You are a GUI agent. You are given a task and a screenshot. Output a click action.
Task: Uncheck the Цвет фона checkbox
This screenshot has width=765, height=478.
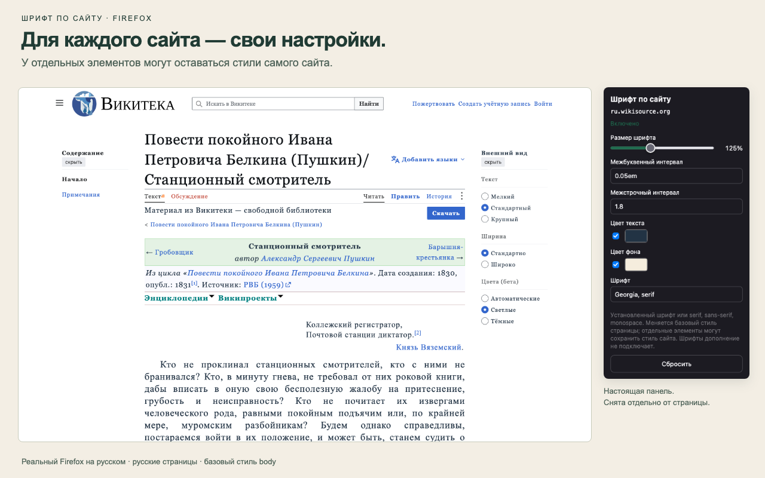tap(616, 265)
